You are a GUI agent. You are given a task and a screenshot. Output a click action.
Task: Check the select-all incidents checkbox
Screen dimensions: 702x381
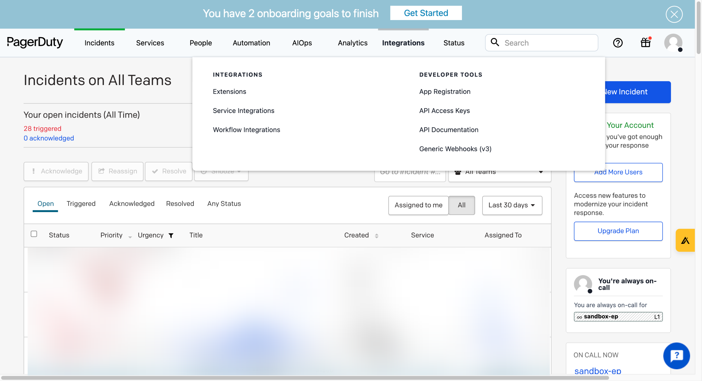[34, 234]
